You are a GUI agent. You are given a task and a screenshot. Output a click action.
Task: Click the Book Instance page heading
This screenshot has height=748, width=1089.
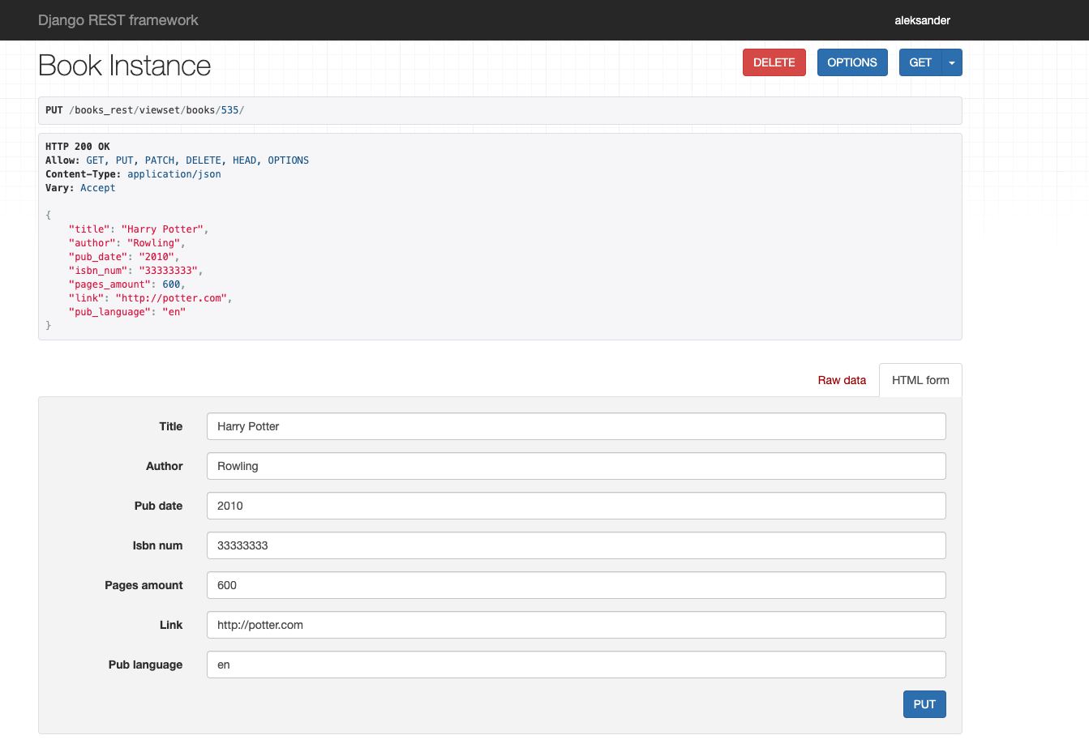(124, 66)
